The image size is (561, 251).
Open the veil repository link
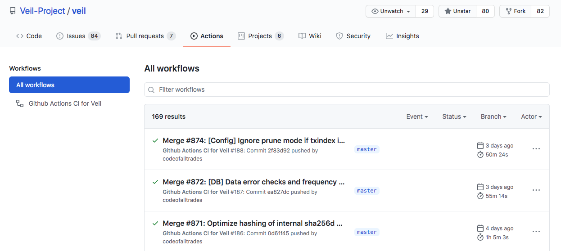click(79, 11)
